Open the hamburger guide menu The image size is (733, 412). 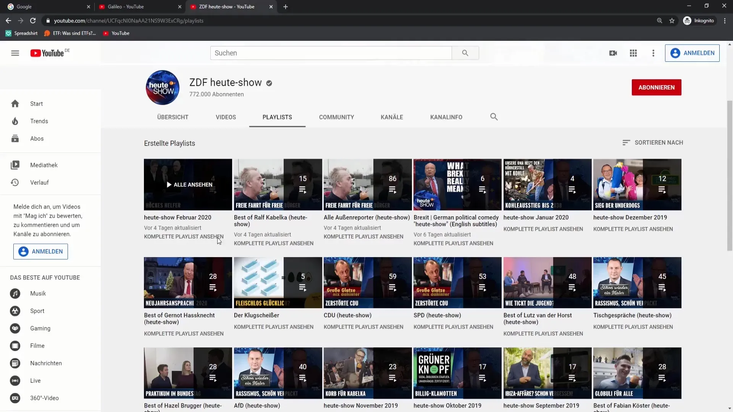(x=15, y=53)
